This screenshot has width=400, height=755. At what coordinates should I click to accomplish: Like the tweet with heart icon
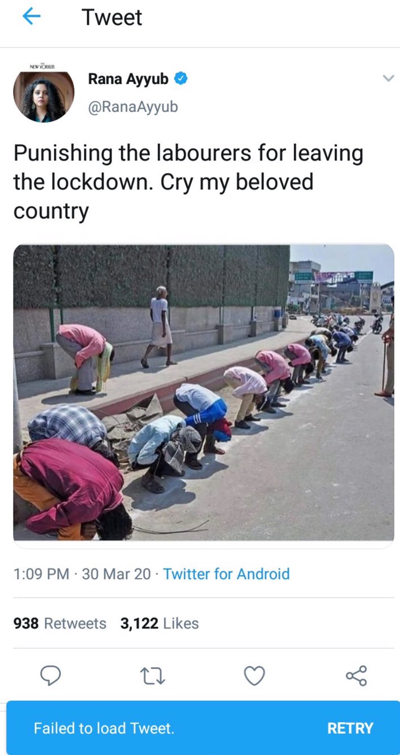[254, 676]
